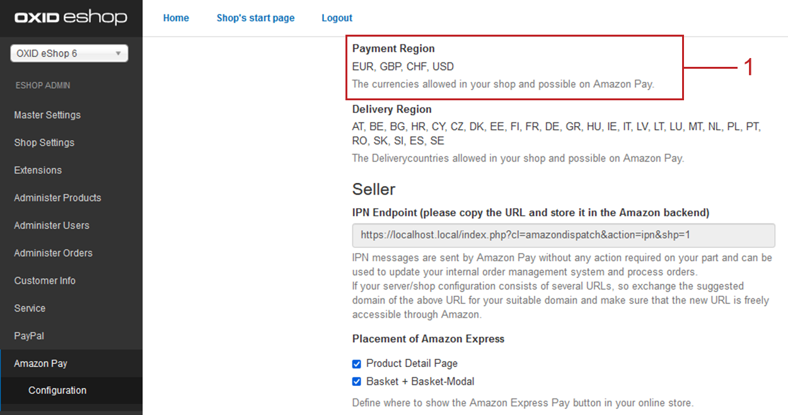The image size is (788, 415).
Task: Open the OXID eShop 6 shop selector dropdown
Action: point(69,54)
